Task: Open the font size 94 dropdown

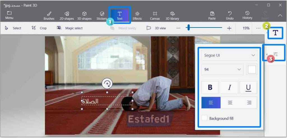Action: click(x=222, y=69)
